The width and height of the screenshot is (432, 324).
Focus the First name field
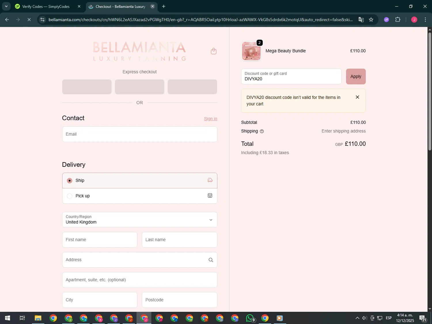point(100,240)
